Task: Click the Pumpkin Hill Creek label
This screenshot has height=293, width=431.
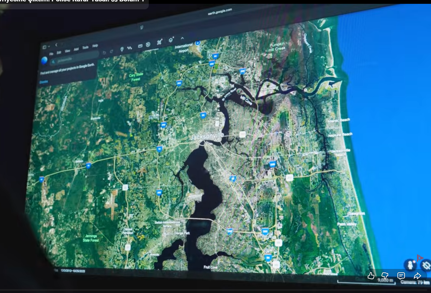Action: coord(277,47)
